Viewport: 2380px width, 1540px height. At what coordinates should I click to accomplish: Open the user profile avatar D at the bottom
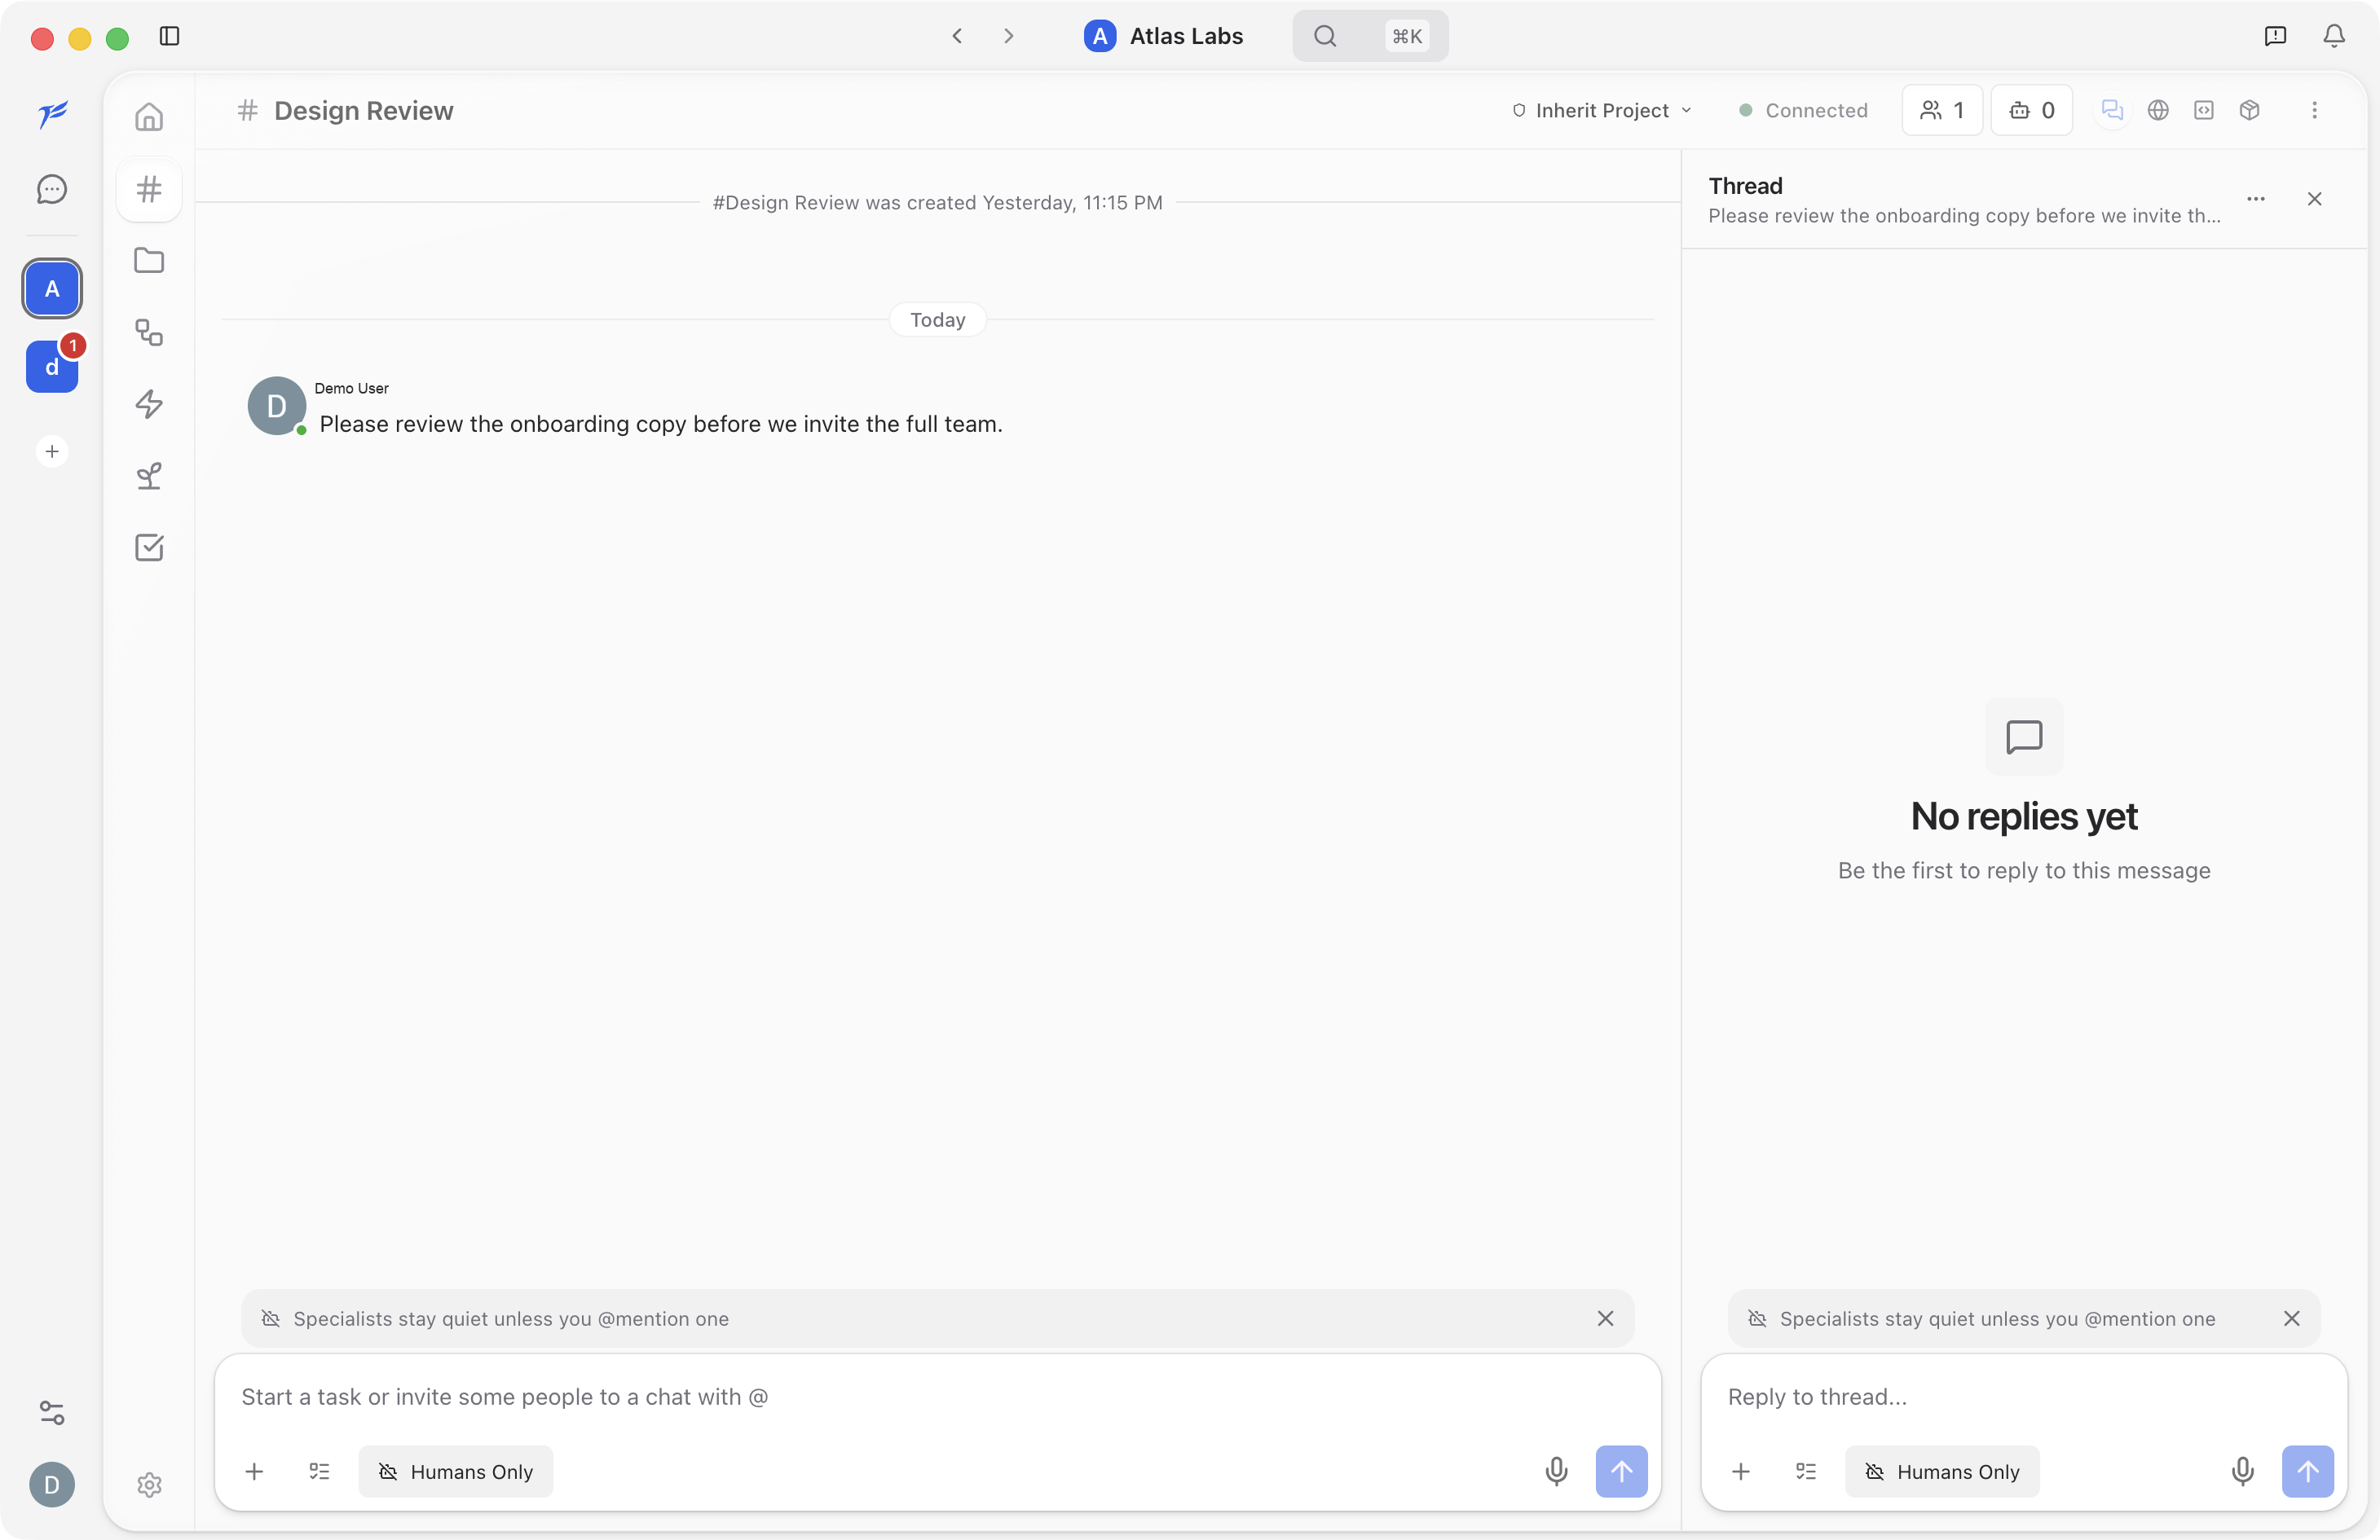pyautogui.click(x=52, y=1485)
